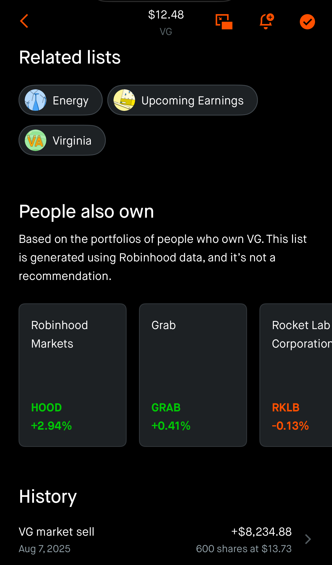Open the Energy wind turbine list icon
Screen dimensions: 332x565
point(36,100)
